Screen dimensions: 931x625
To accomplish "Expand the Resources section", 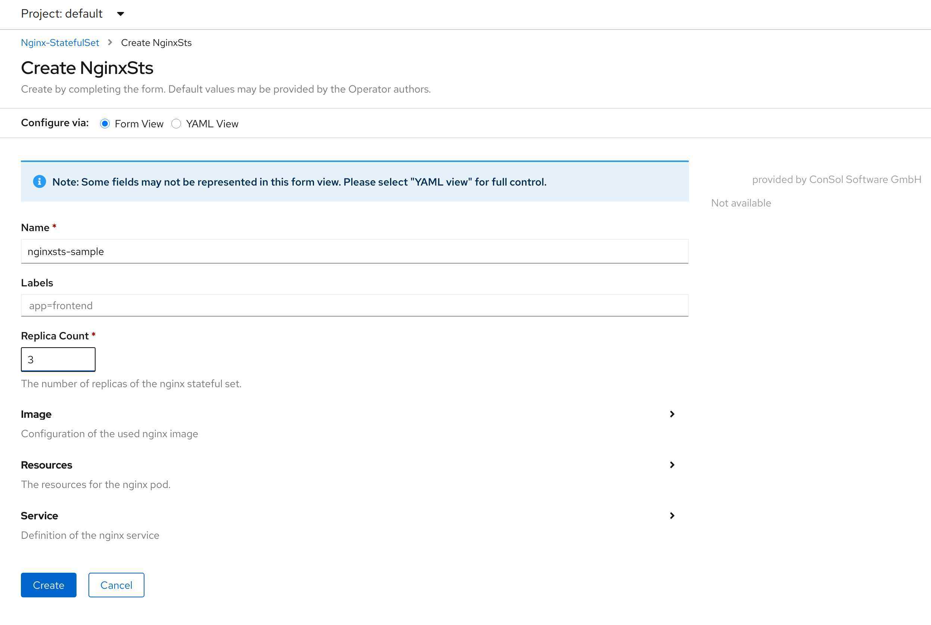I will 672,465.
